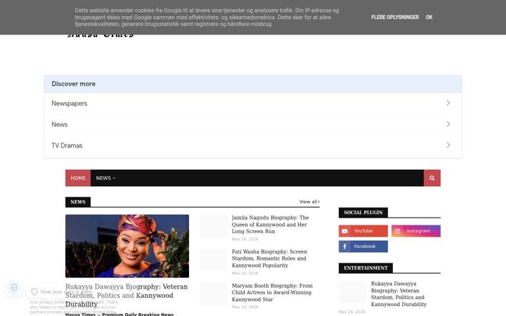Open the Instagram social plugin button
Image resolution: width=506 pixels, height=316 pixels.
(415, 231)
